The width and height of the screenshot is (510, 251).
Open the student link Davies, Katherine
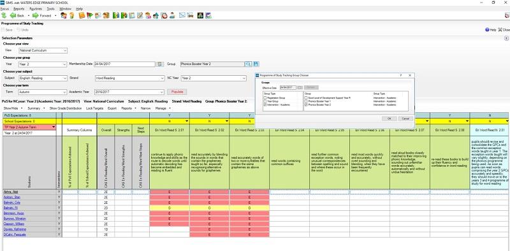point(15,229)
